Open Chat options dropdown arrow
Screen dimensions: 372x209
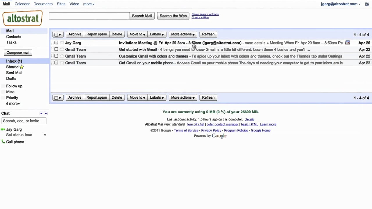[41, 113]
